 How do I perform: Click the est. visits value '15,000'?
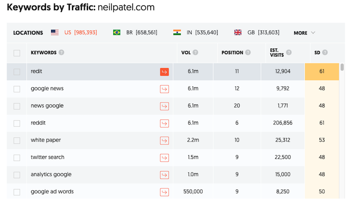[283, 174]
